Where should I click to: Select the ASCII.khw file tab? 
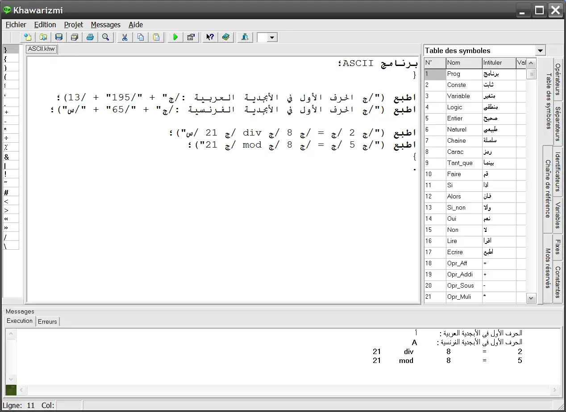(42, 49)
